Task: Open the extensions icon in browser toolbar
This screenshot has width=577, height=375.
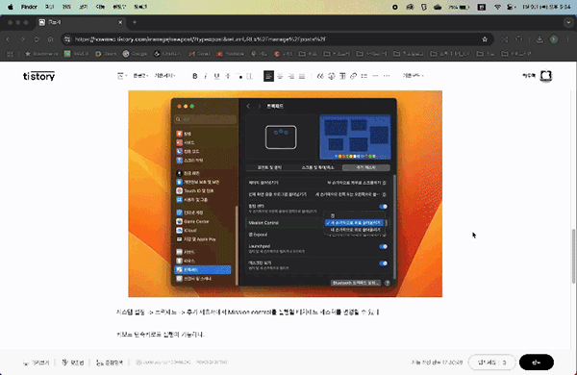Action: 519,39
